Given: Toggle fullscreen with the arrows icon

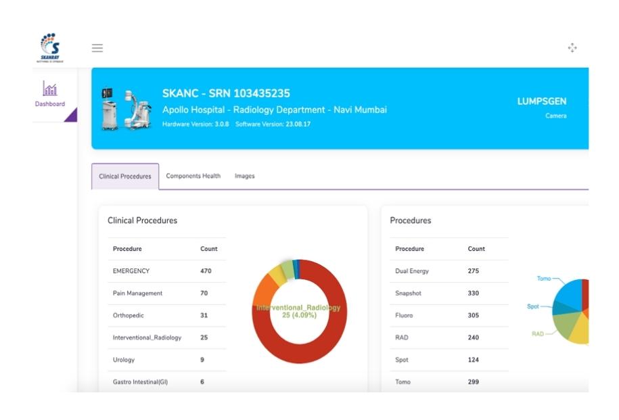Looking at the screenshot, I should (x=572, y=48).
